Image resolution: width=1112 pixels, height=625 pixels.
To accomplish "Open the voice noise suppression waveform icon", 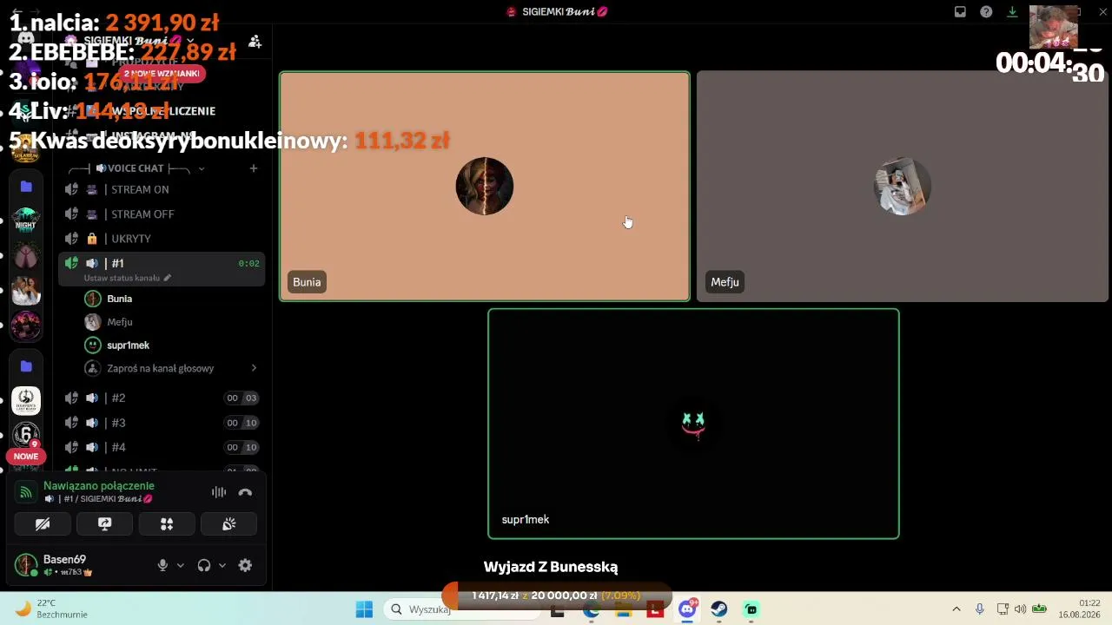I will [x=219, y=492].
